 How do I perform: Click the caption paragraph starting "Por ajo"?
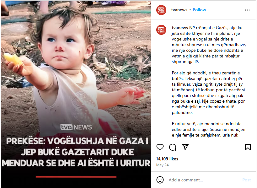pos(208,93)
